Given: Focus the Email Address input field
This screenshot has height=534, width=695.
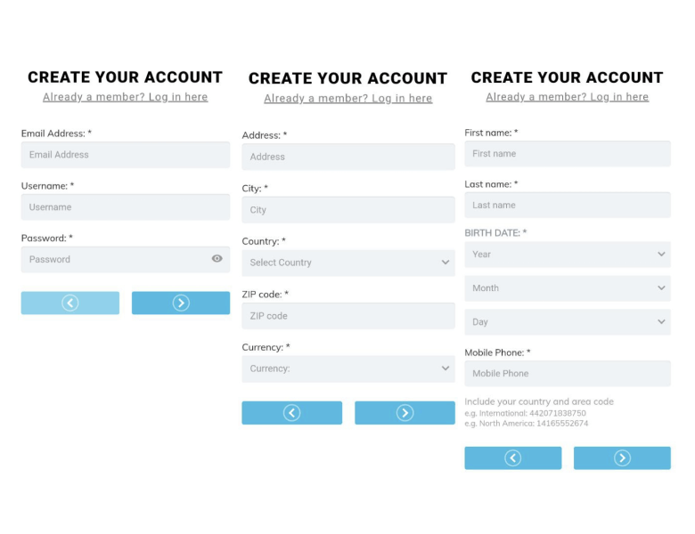Looking at the screenshot, I should [125, 155].
